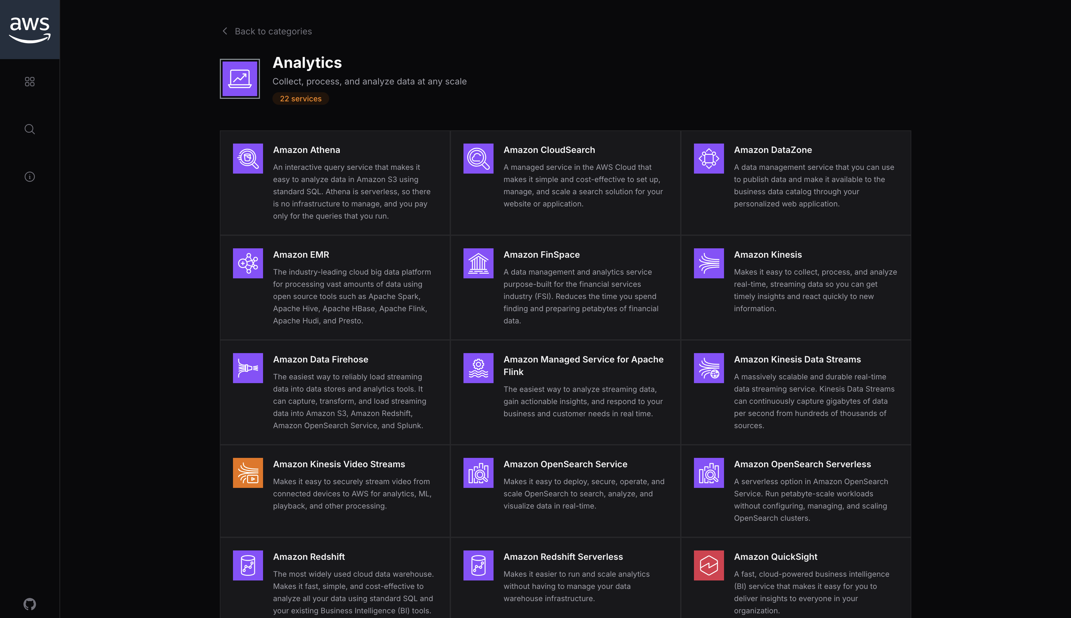Open Amazon OpenSearch Serverless title
The width and height of the screenshot is (1071, 618).
[802, 464]
